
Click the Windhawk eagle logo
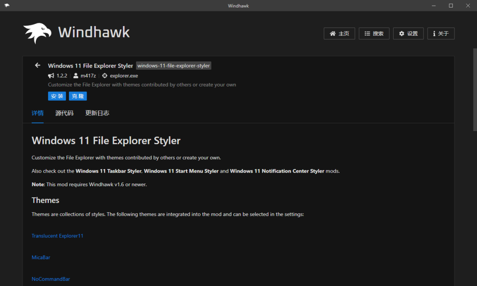tap(37, 33)
